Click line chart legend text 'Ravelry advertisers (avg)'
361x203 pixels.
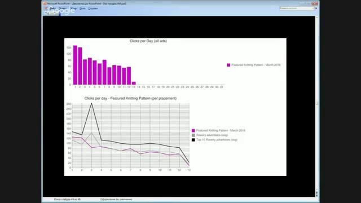click(x=212, y=135)
